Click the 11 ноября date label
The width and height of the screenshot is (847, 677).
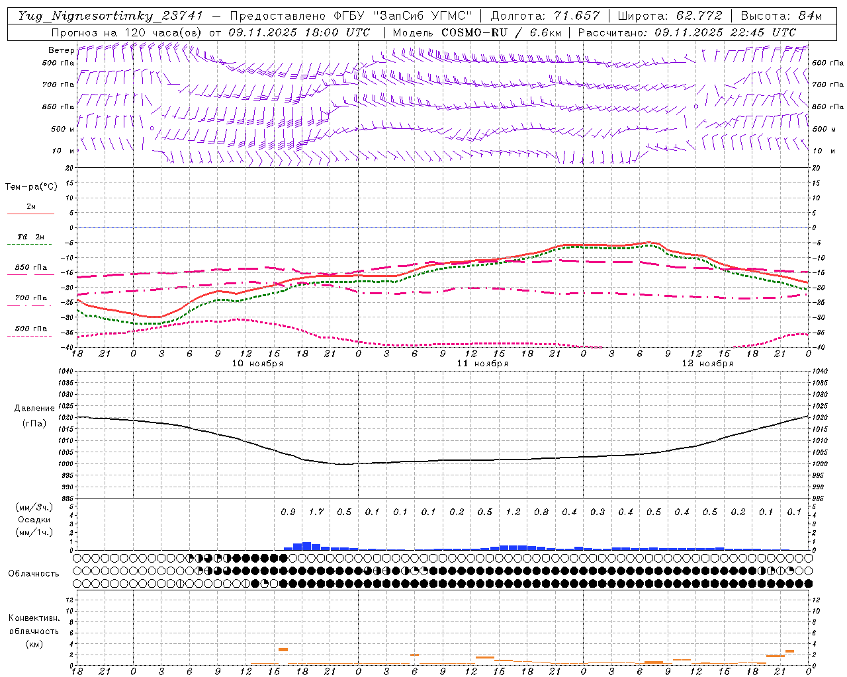point(482,364)
